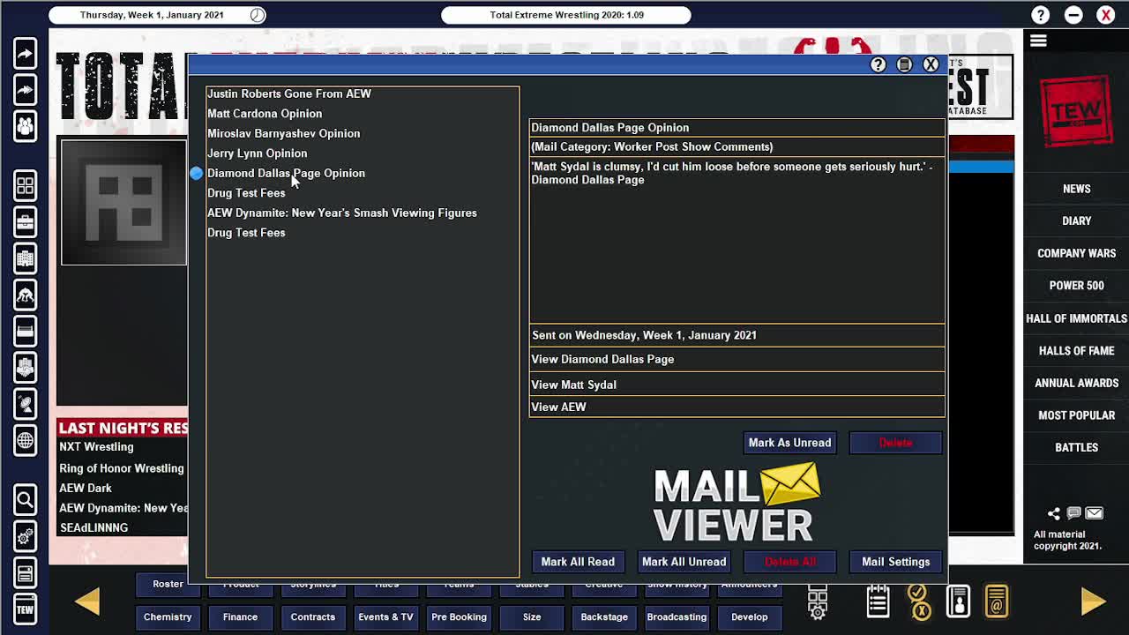Click the NXT Wrestling result
Image resolution: width=1129 pixels, height=635 pixels.
click(x=96, y=447)
